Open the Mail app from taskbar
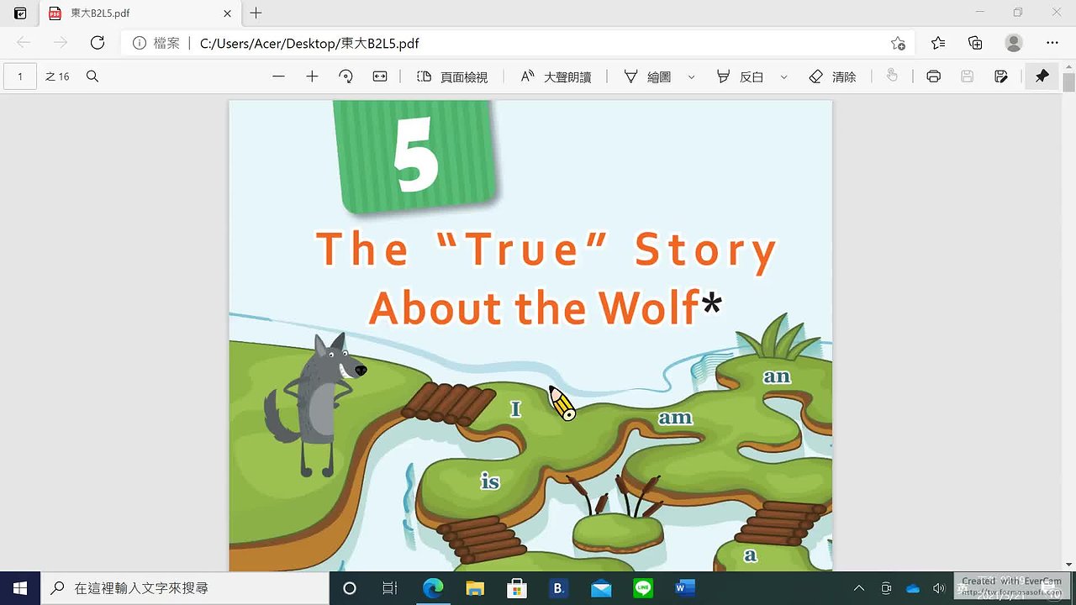Image resolution: width=1076 pixels, height=605 pixels. (601, 588)
